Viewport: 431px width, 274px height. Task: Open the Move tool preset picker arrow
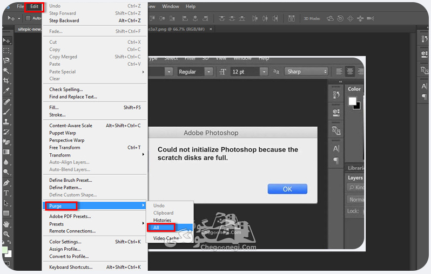tap(19, 18)
